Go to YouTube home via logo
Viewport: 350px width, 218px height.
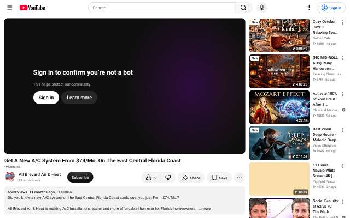[32, 8]
